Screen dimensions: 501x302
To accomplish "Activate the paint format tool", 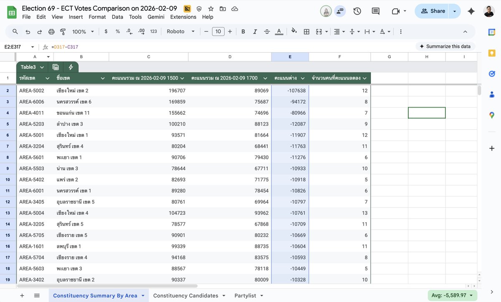I will tap(63, 31).
